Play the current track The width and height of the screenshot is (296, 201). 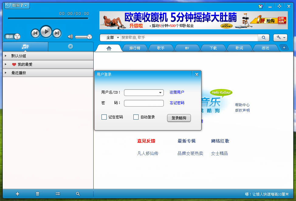[46, 31]
